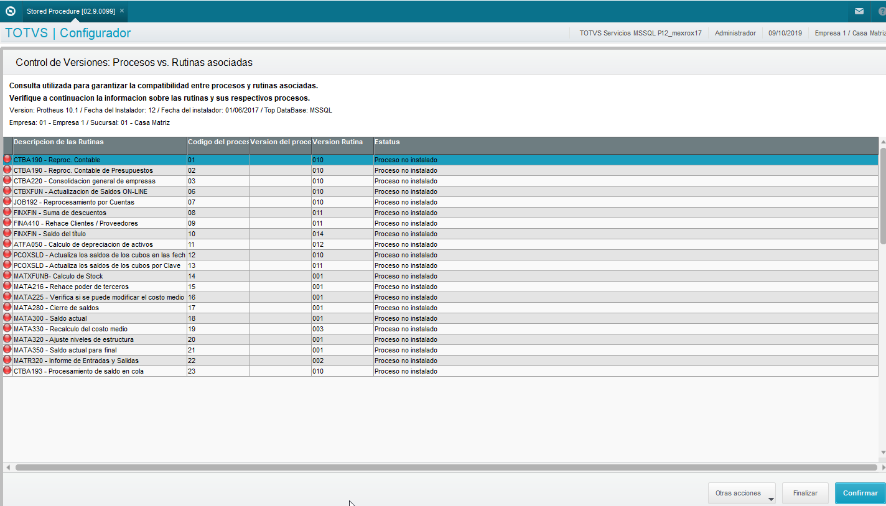Click process code cell '14'
Viewport: 886px width, 506px height.
(x=218, y=276)
